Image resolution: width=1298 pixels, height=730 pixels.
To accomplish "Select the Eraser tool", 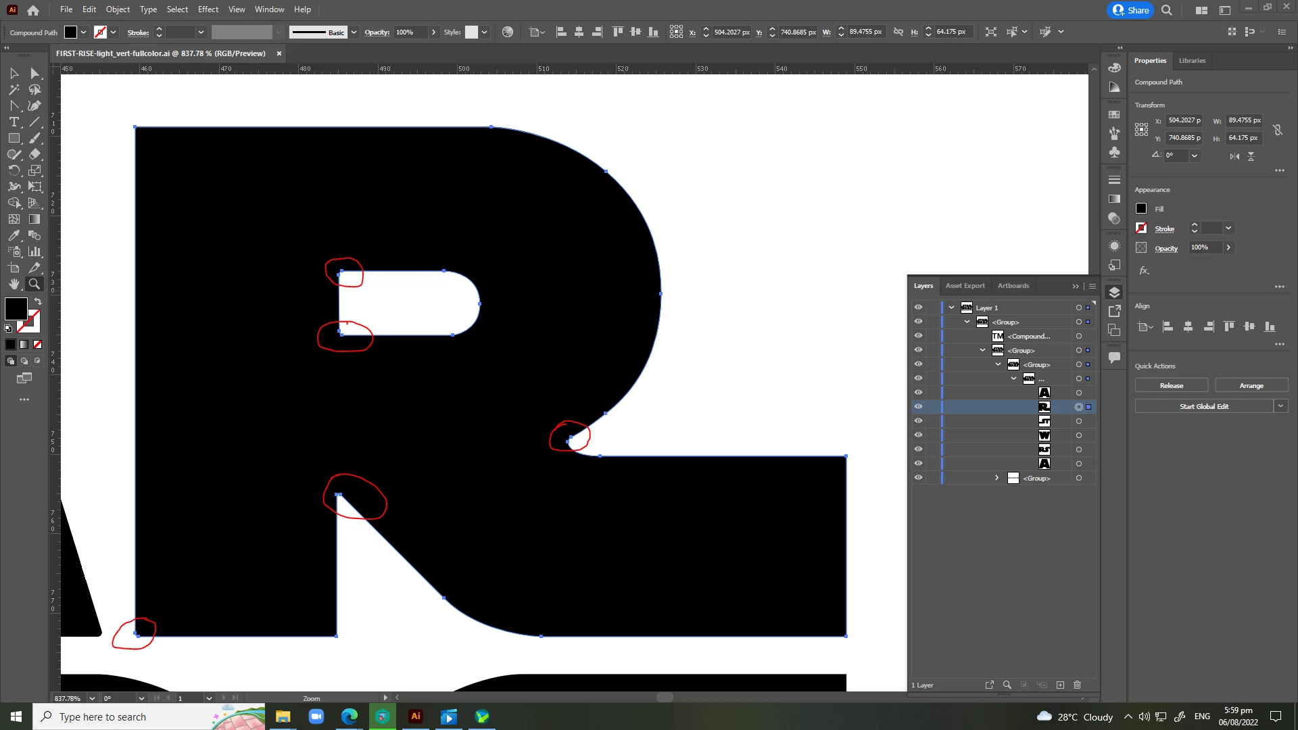I will [34, 155].
